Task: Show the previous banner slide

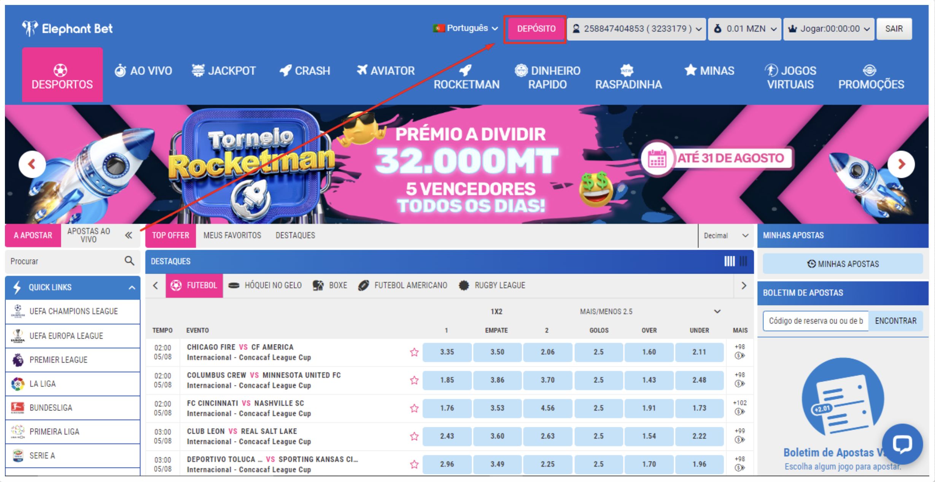Action: [32, 164]
